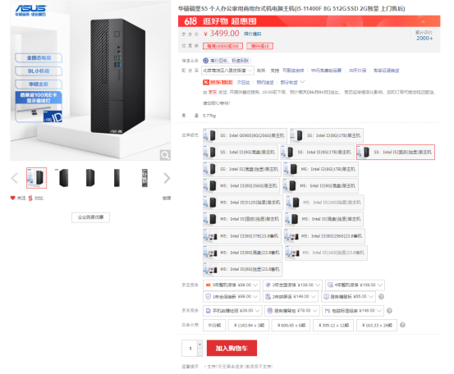Show next product thumbnails with right arrow
This screenshot has height=374, width=454.
pyautogui.click(x=167, y=178)
